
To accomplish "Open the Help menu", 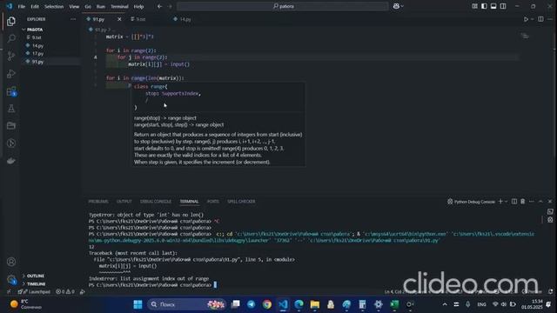I will click(x=138, y=6).
